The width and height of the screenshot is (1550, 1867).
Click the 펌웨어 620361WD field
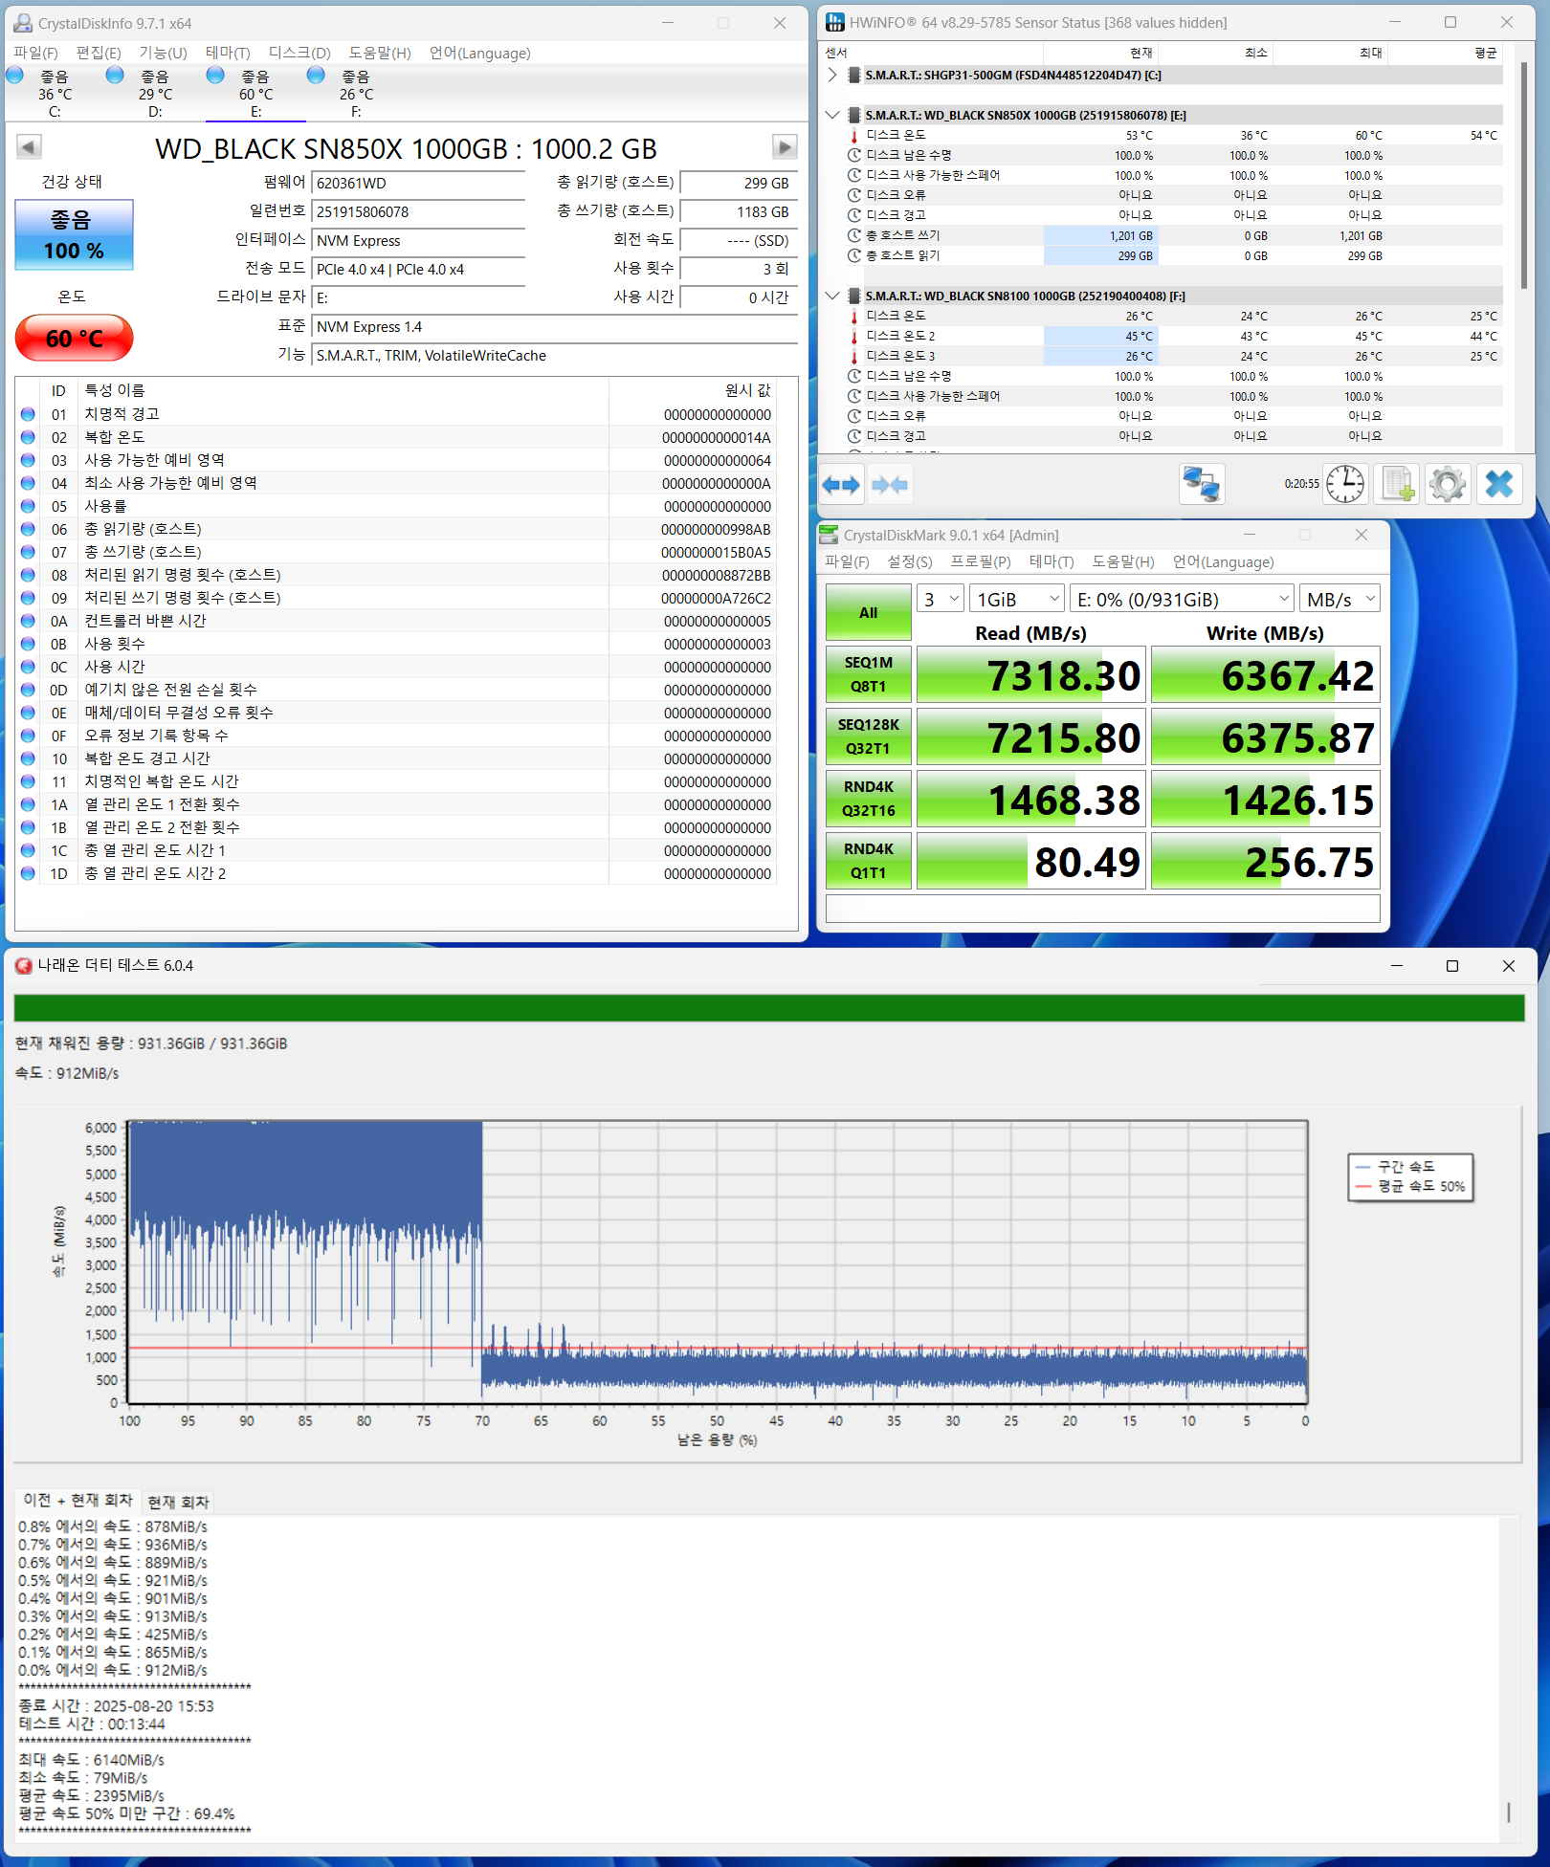418,183
